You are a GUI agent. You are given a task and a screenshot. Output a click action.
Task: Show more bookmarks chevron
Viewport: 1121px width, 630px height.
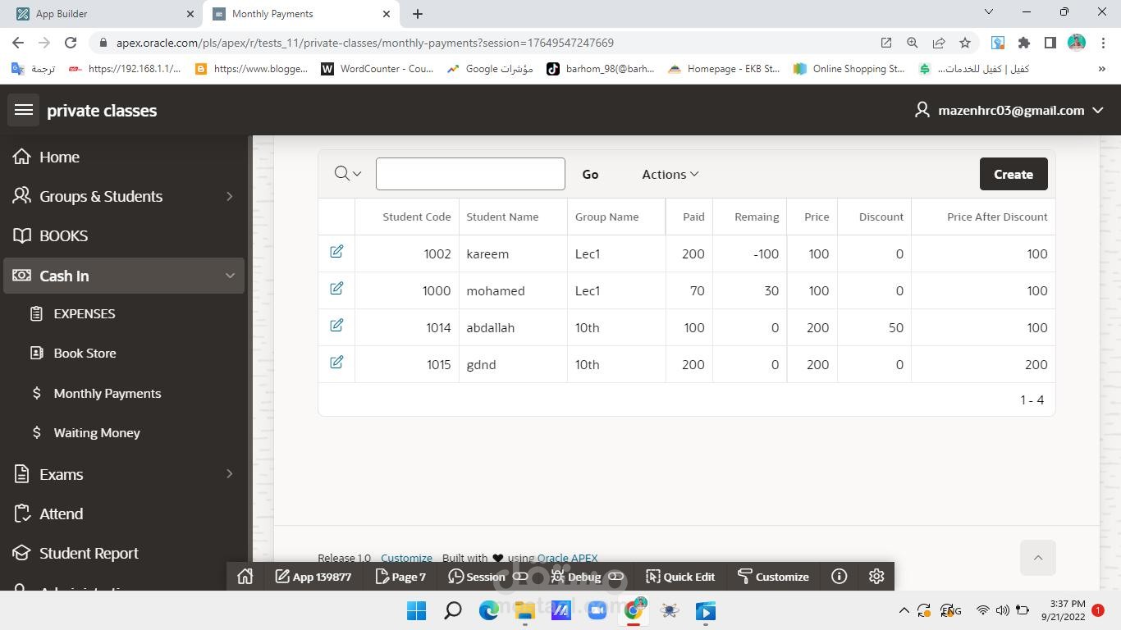click(1101, 69)
